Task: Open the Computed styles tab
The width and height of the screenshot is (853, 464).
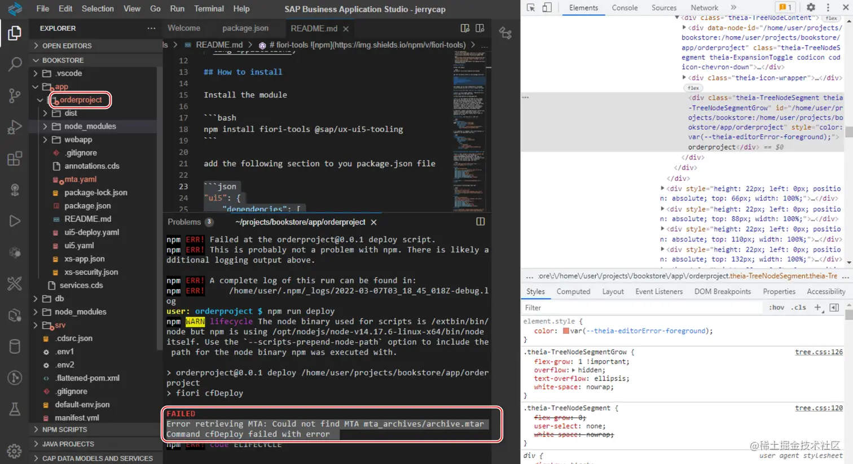Action: 573,292
